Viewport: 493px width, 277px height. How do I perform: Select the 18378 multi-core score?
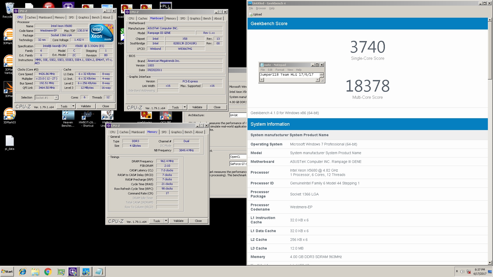(x=368, y=86)
